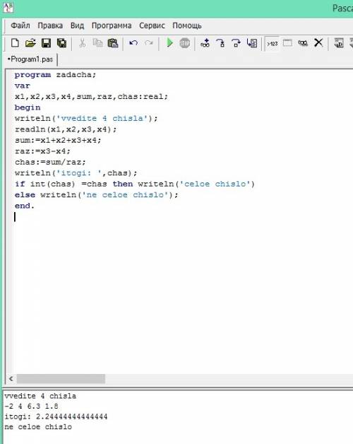
Task: Open the Сервис menu
Action: pyautogui.click(x=152, y=25)
